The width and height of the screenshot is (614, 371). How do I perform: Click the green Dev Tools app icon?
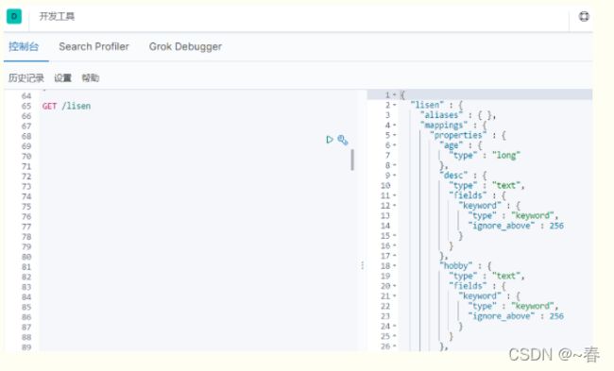[14, 16]
